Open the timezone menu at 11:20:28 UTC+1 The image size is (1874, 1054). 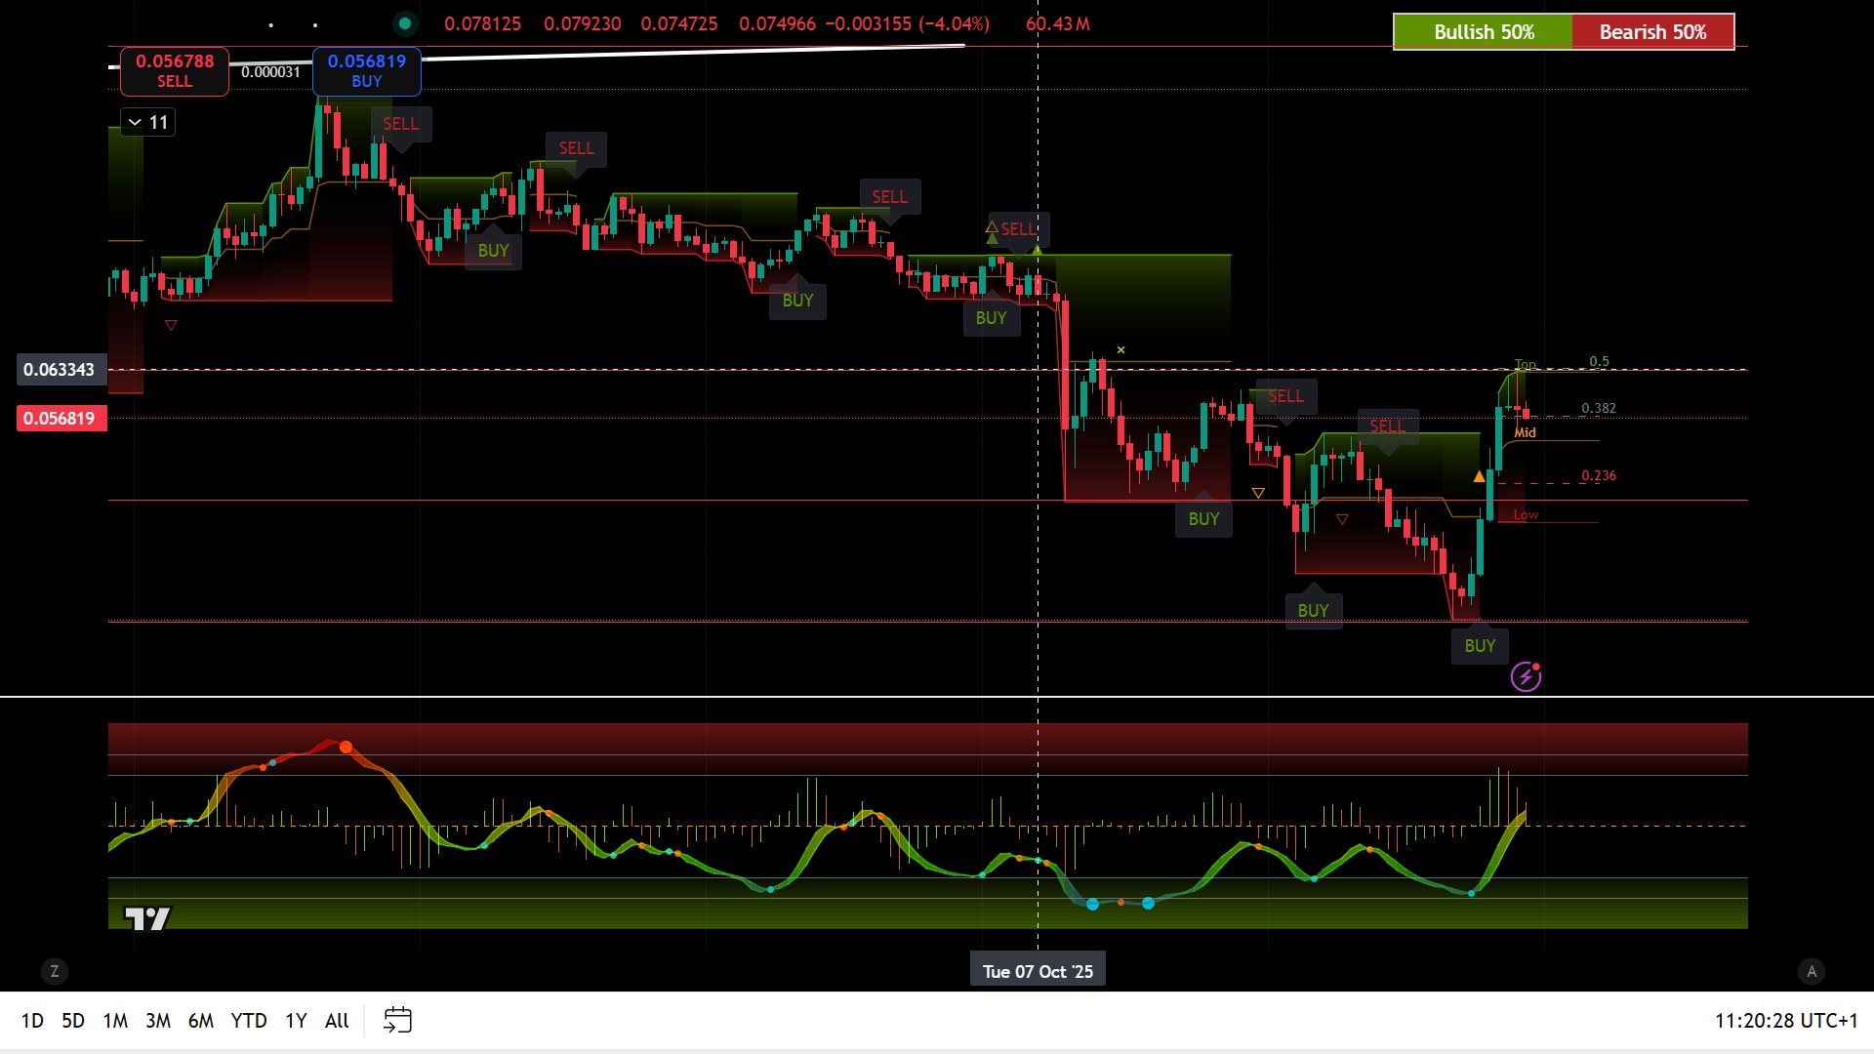(x=1785, y=1021)
